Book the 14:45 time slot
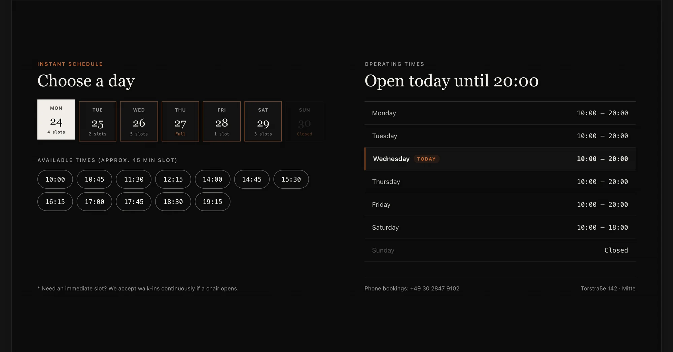This screenshot has width=673, height=352. 252,179
